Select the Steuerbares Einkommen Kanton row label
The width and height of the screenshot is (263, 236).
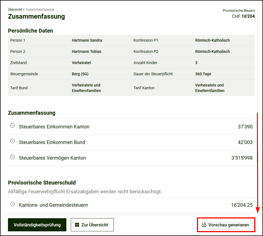[x=54, y=127]
